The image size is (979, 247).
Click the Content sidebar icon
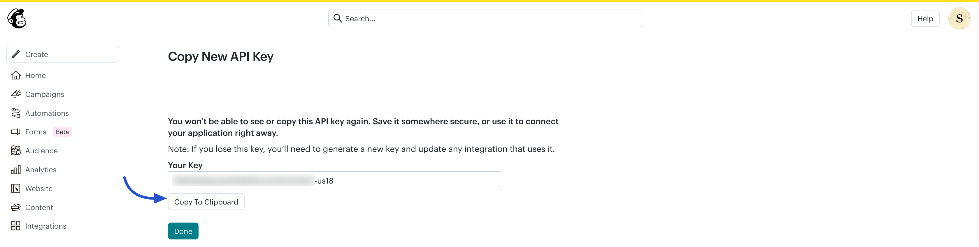tap(15, 207)
